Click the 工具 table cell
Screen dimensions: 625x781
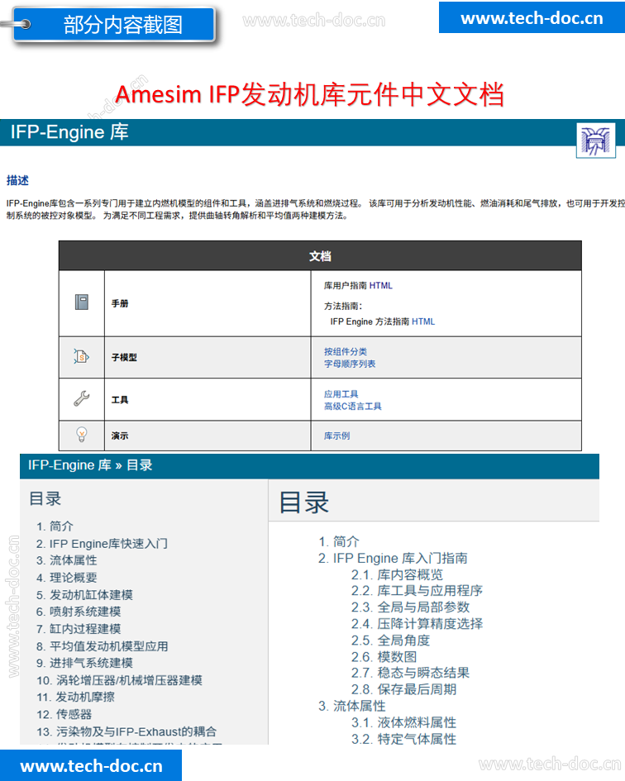coord(208,399)
